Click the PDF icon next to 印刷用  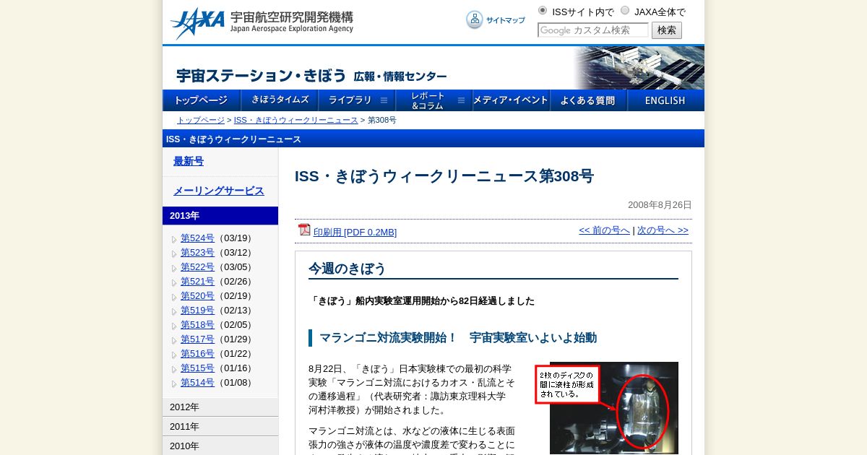304,230
